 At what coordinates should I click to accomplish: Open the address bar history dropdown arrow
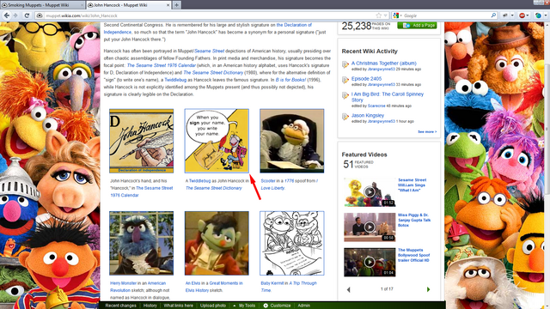(x=385, y=15)
